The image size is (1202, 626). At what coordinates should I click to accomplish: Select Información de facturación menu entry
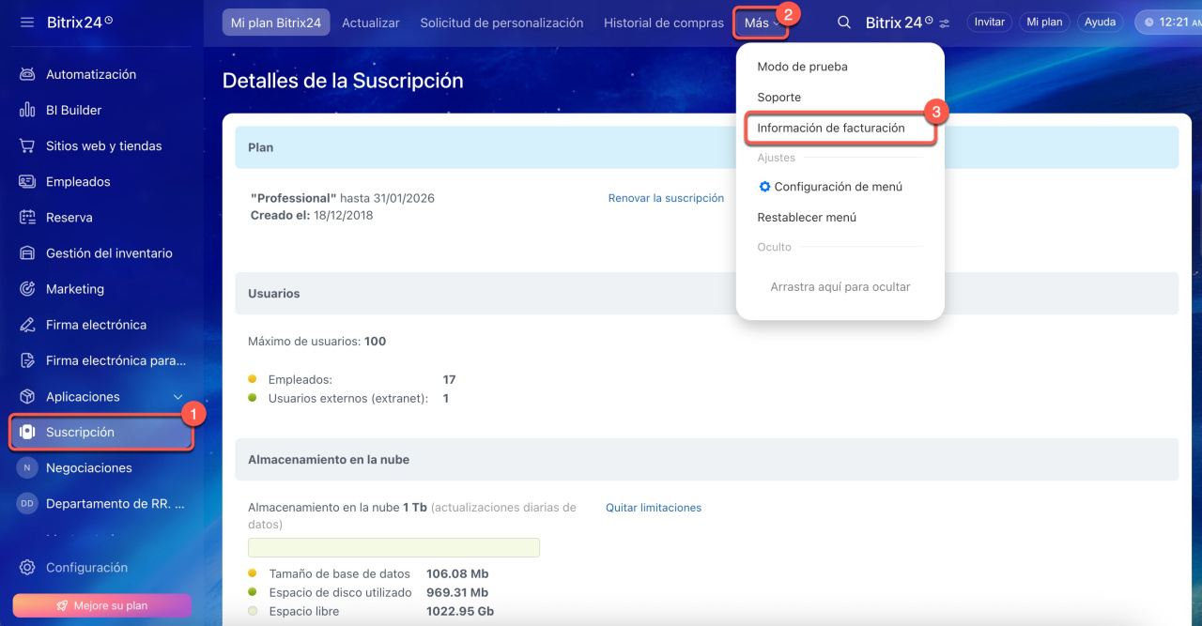831,128
